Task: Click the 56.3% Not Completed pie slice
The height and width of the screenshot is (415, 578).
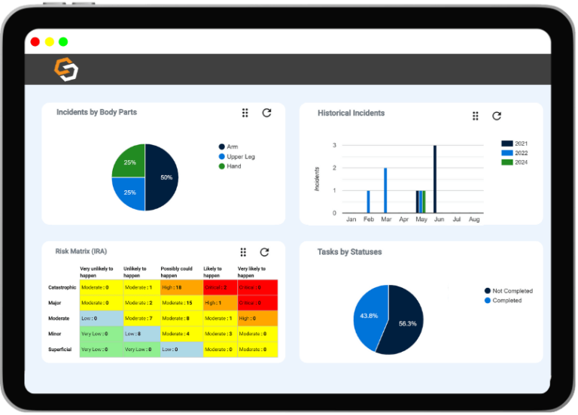Action: click(x=405, y=323)
